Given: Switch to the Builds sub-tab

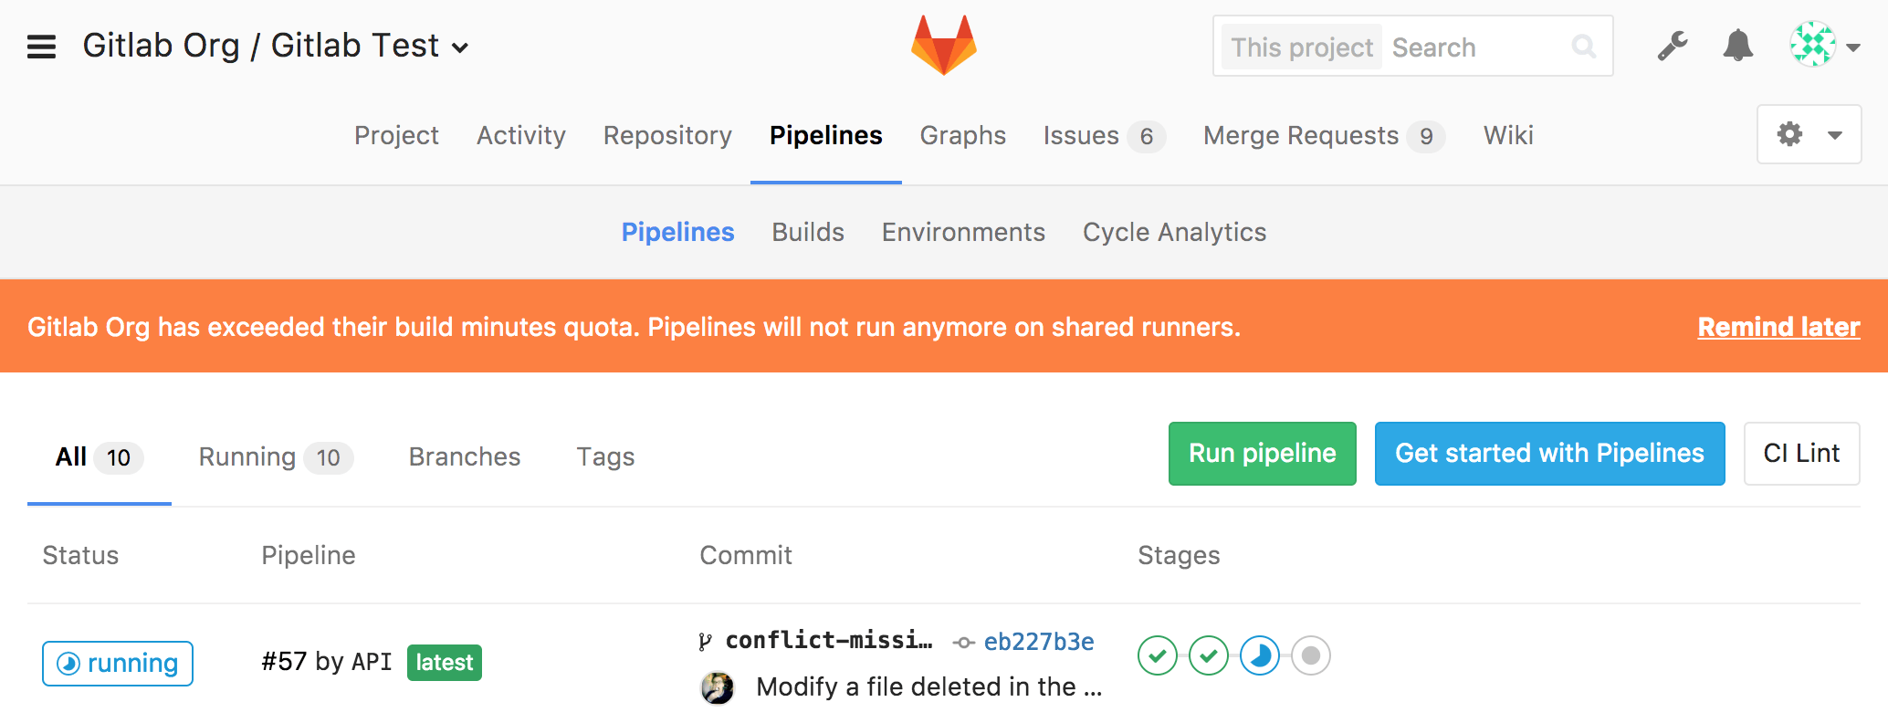Looking at the screenshot, I should pos(808,232).
